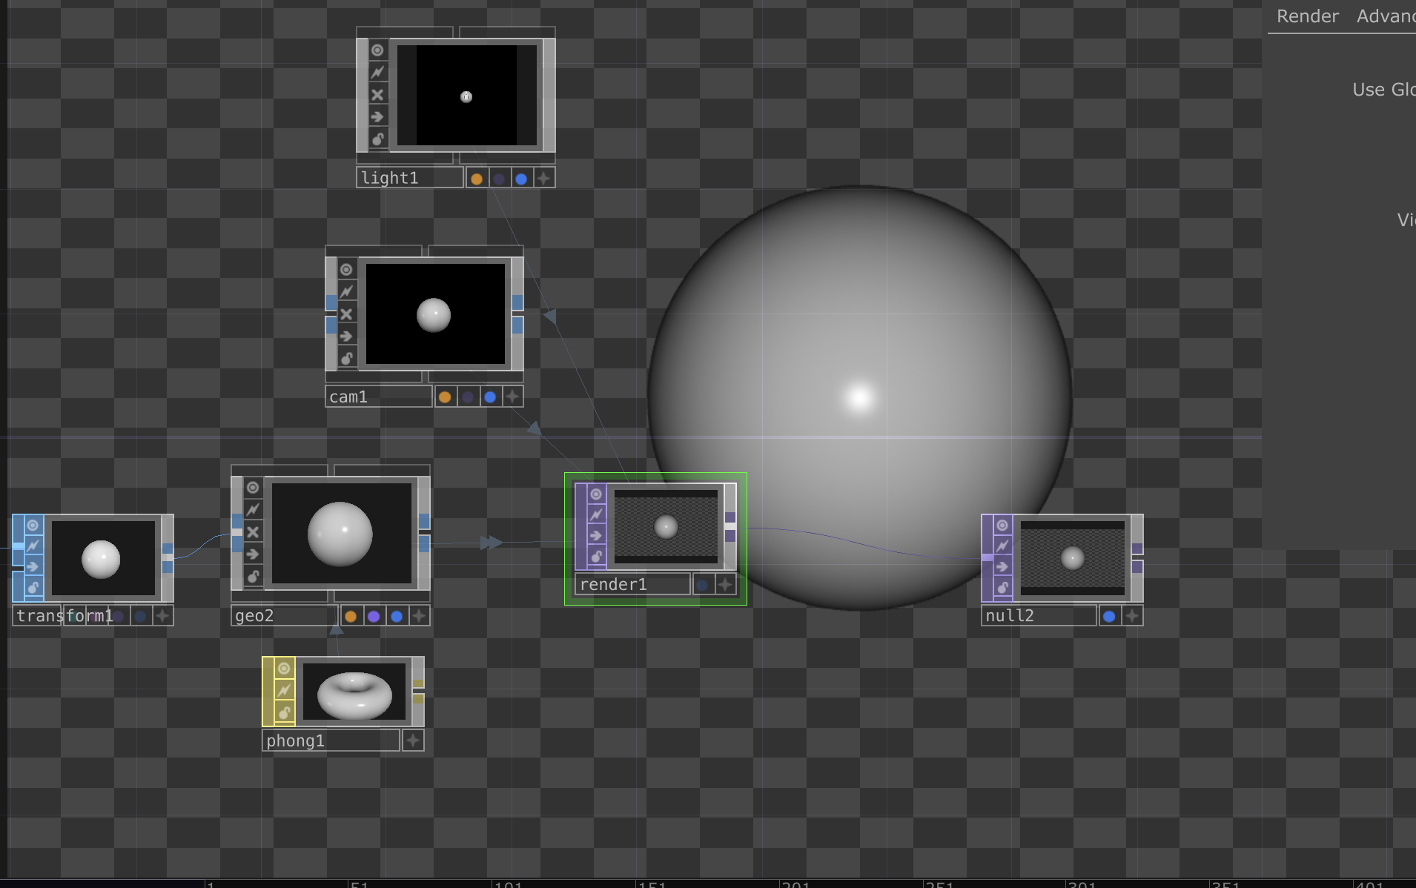The image size is (1416, 888).
Task: Click the blue display dot on null2
Action: pyautogui.click(x=1108, y=615)
